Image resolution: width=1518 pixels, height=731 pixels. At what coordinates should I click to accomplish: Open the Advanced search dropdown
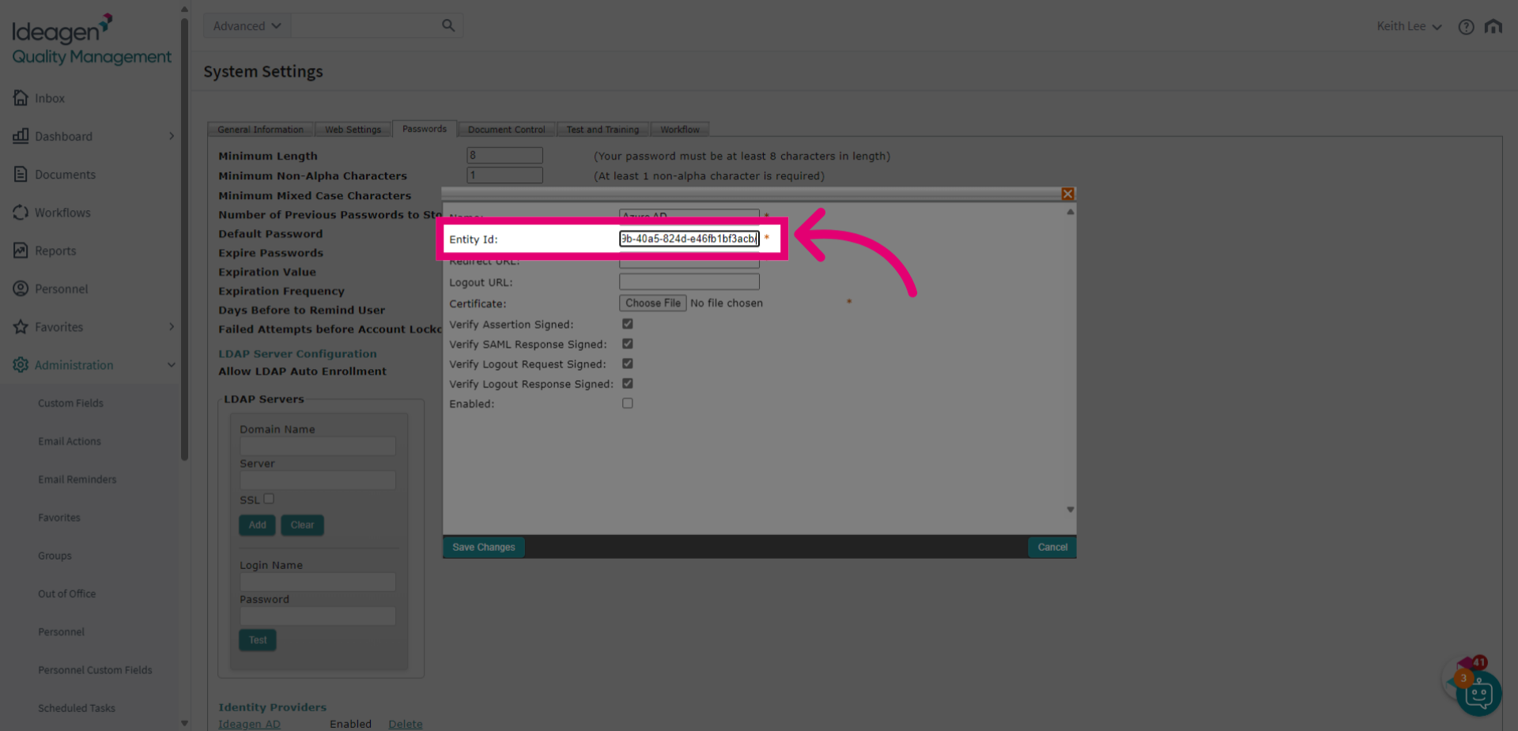247,25
